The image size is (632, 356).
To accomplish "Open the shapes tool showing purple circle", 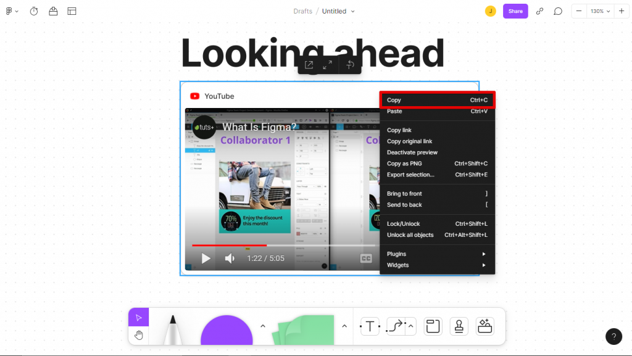I will [x=226, y=331].
